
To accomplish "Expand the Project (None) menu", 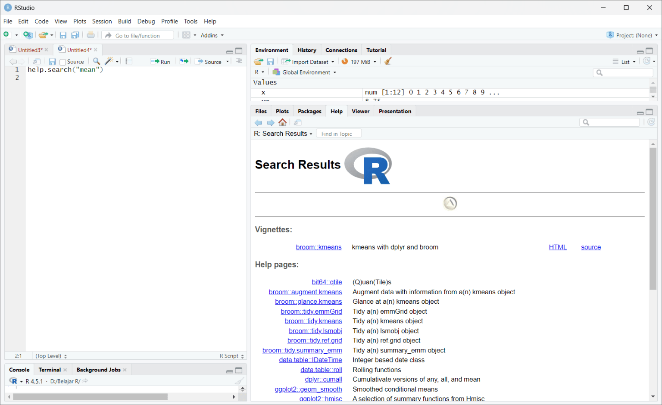I will (x=632, y=35).
